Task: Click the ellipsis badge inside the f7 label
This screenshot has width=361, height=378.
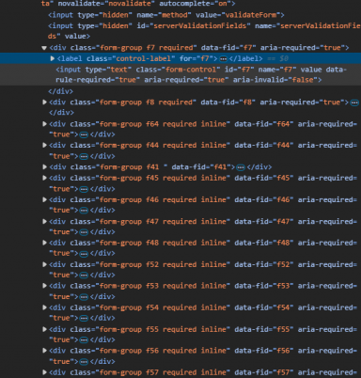Action: tap(223, 58)
